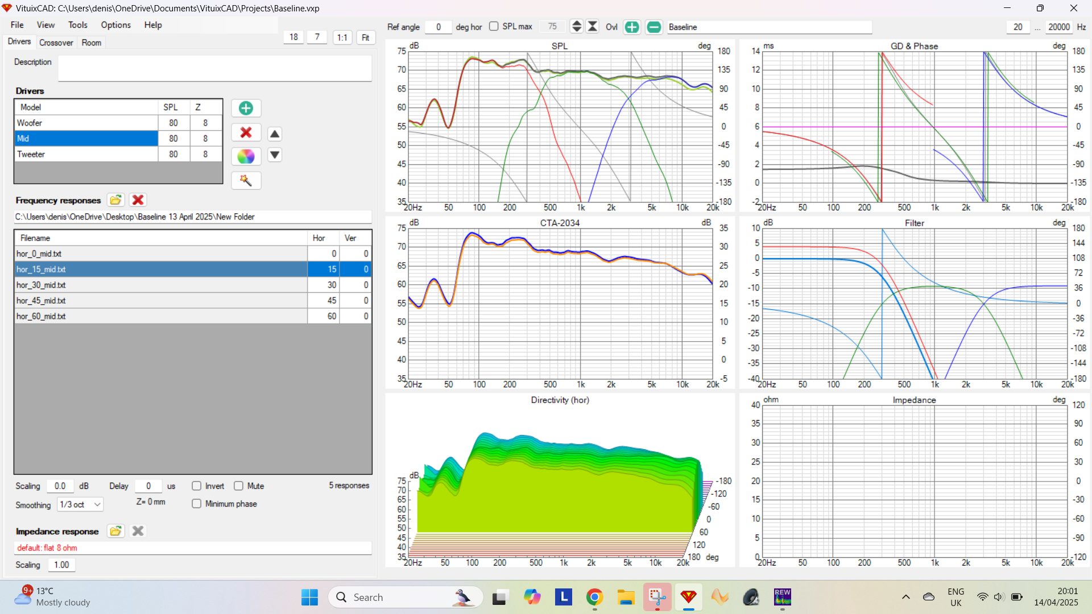1092x614 pixels.
Task: Open the blue L app in taskbar
Action: coord(563,597)
